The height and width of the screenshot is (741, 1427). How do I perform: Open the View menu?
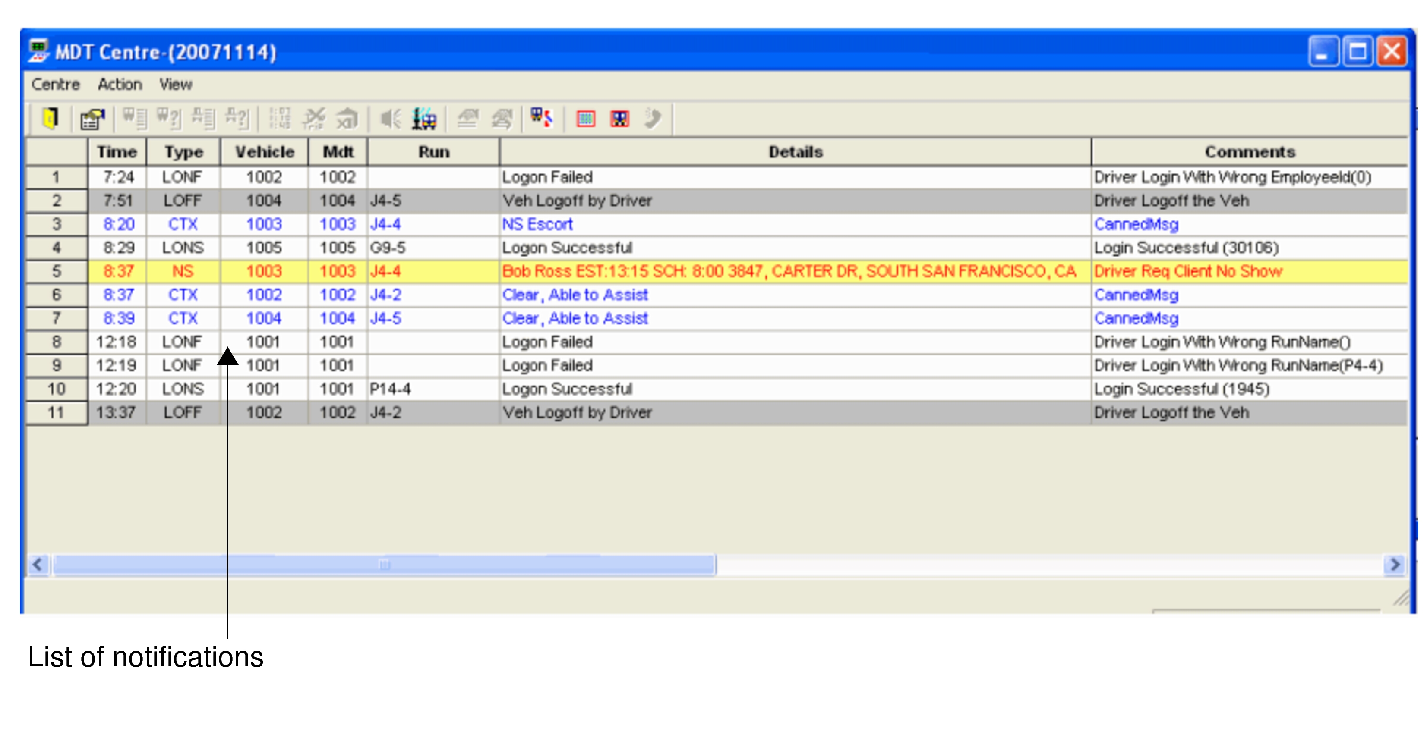tap(175, 84)
